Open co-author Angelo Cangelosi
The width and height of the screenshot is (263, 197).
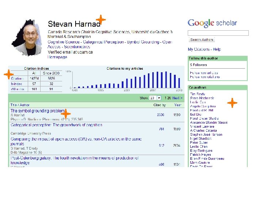(203, 106)
